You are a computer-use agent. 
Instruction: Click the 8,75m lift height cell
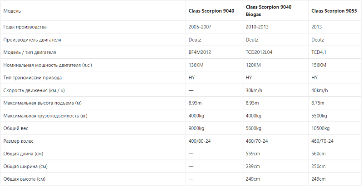(318, 103)
